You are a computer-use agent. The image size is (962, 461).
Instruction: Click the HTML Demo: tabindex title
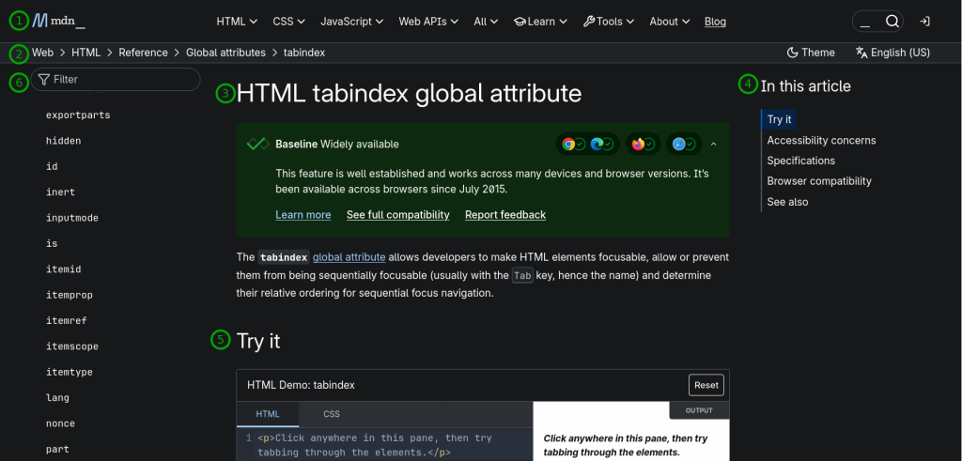pos(301,385)
